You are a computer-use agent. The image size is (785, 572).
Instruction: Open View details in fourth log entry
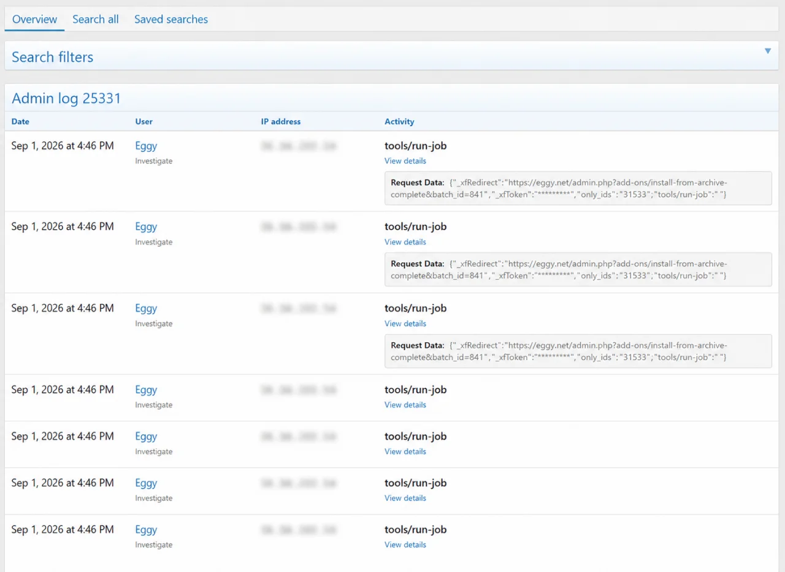coord(405,405)
